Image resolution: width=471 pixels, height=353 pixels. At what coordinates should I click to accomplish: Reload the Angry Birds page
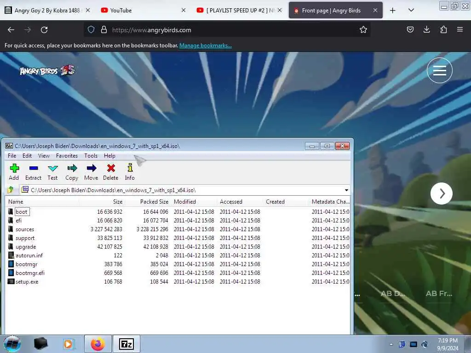[44, 30]
